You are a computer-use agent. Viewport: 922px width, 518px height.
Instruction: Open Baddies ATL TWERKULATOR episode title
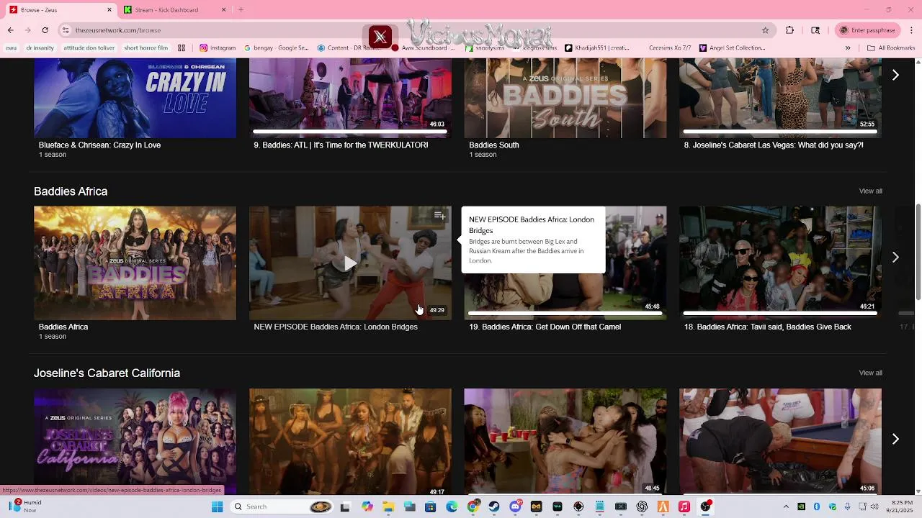(341, 145)
